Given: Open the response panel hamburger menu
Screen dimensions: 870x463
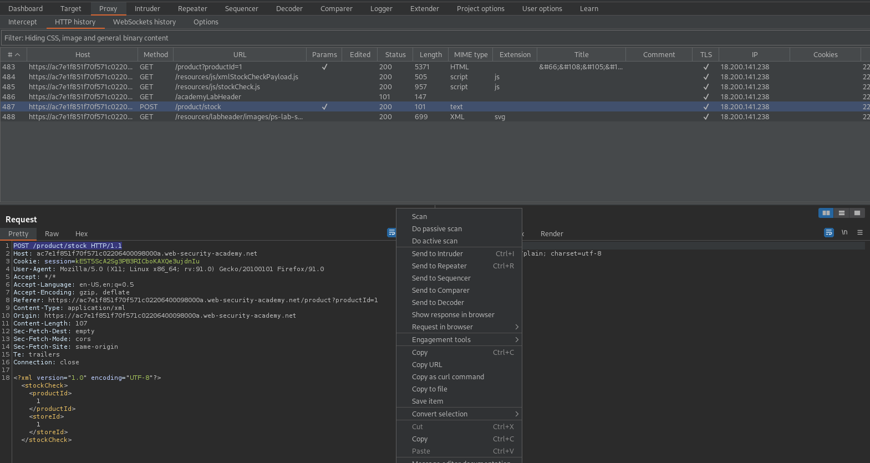Looking at the screenshot, I should (x=859, y=232).
